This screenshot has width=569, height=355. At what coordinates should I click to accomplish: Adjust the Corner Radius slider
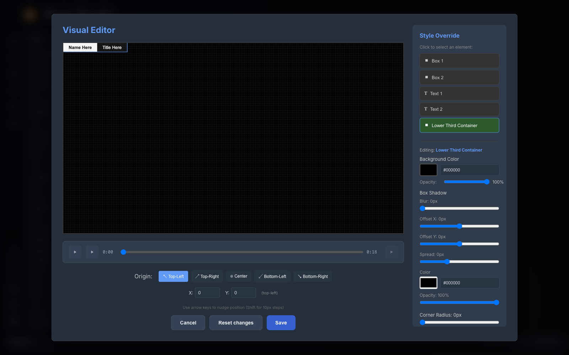tap(459, 322)
